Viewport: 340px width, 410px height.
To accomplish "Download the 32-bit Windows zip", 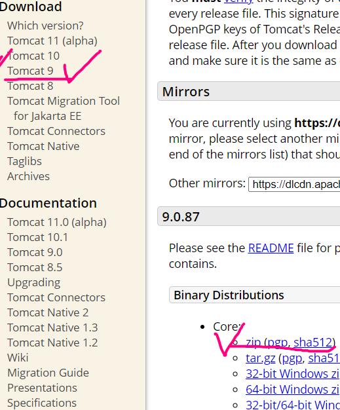I will (293, 374).
